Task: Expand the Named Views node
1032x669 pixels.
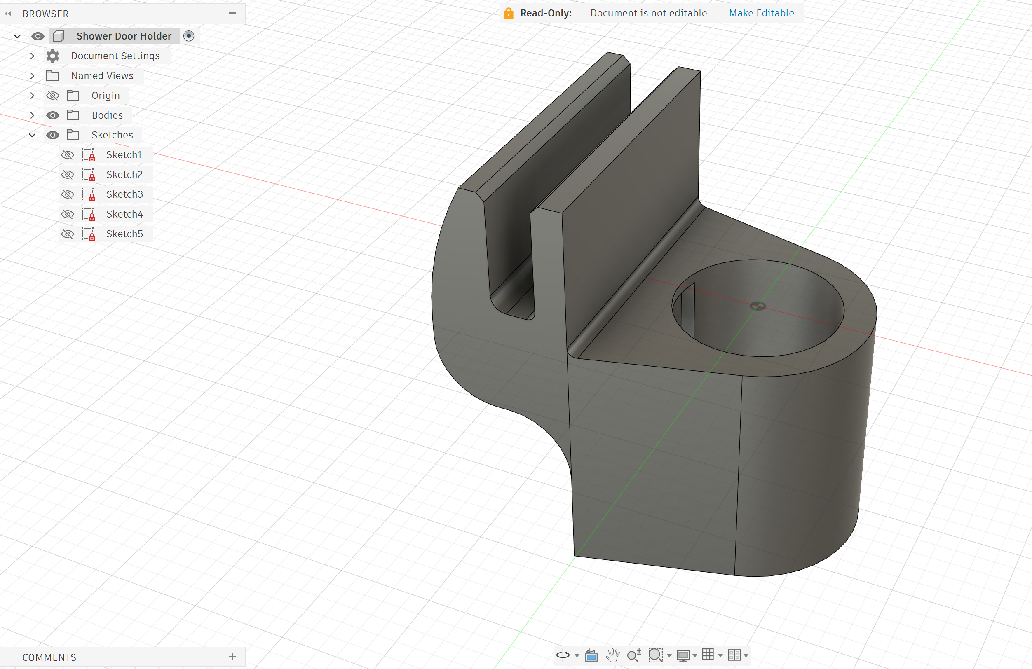Action: [x=32, y=75]
